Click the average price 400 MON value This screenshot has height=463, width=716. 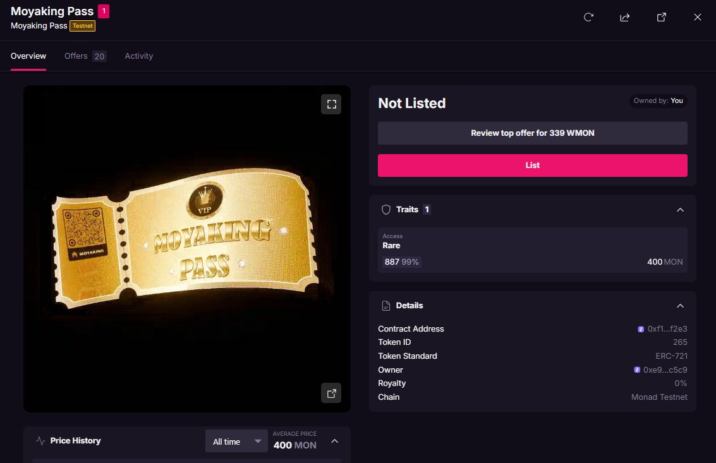point(294,445)
